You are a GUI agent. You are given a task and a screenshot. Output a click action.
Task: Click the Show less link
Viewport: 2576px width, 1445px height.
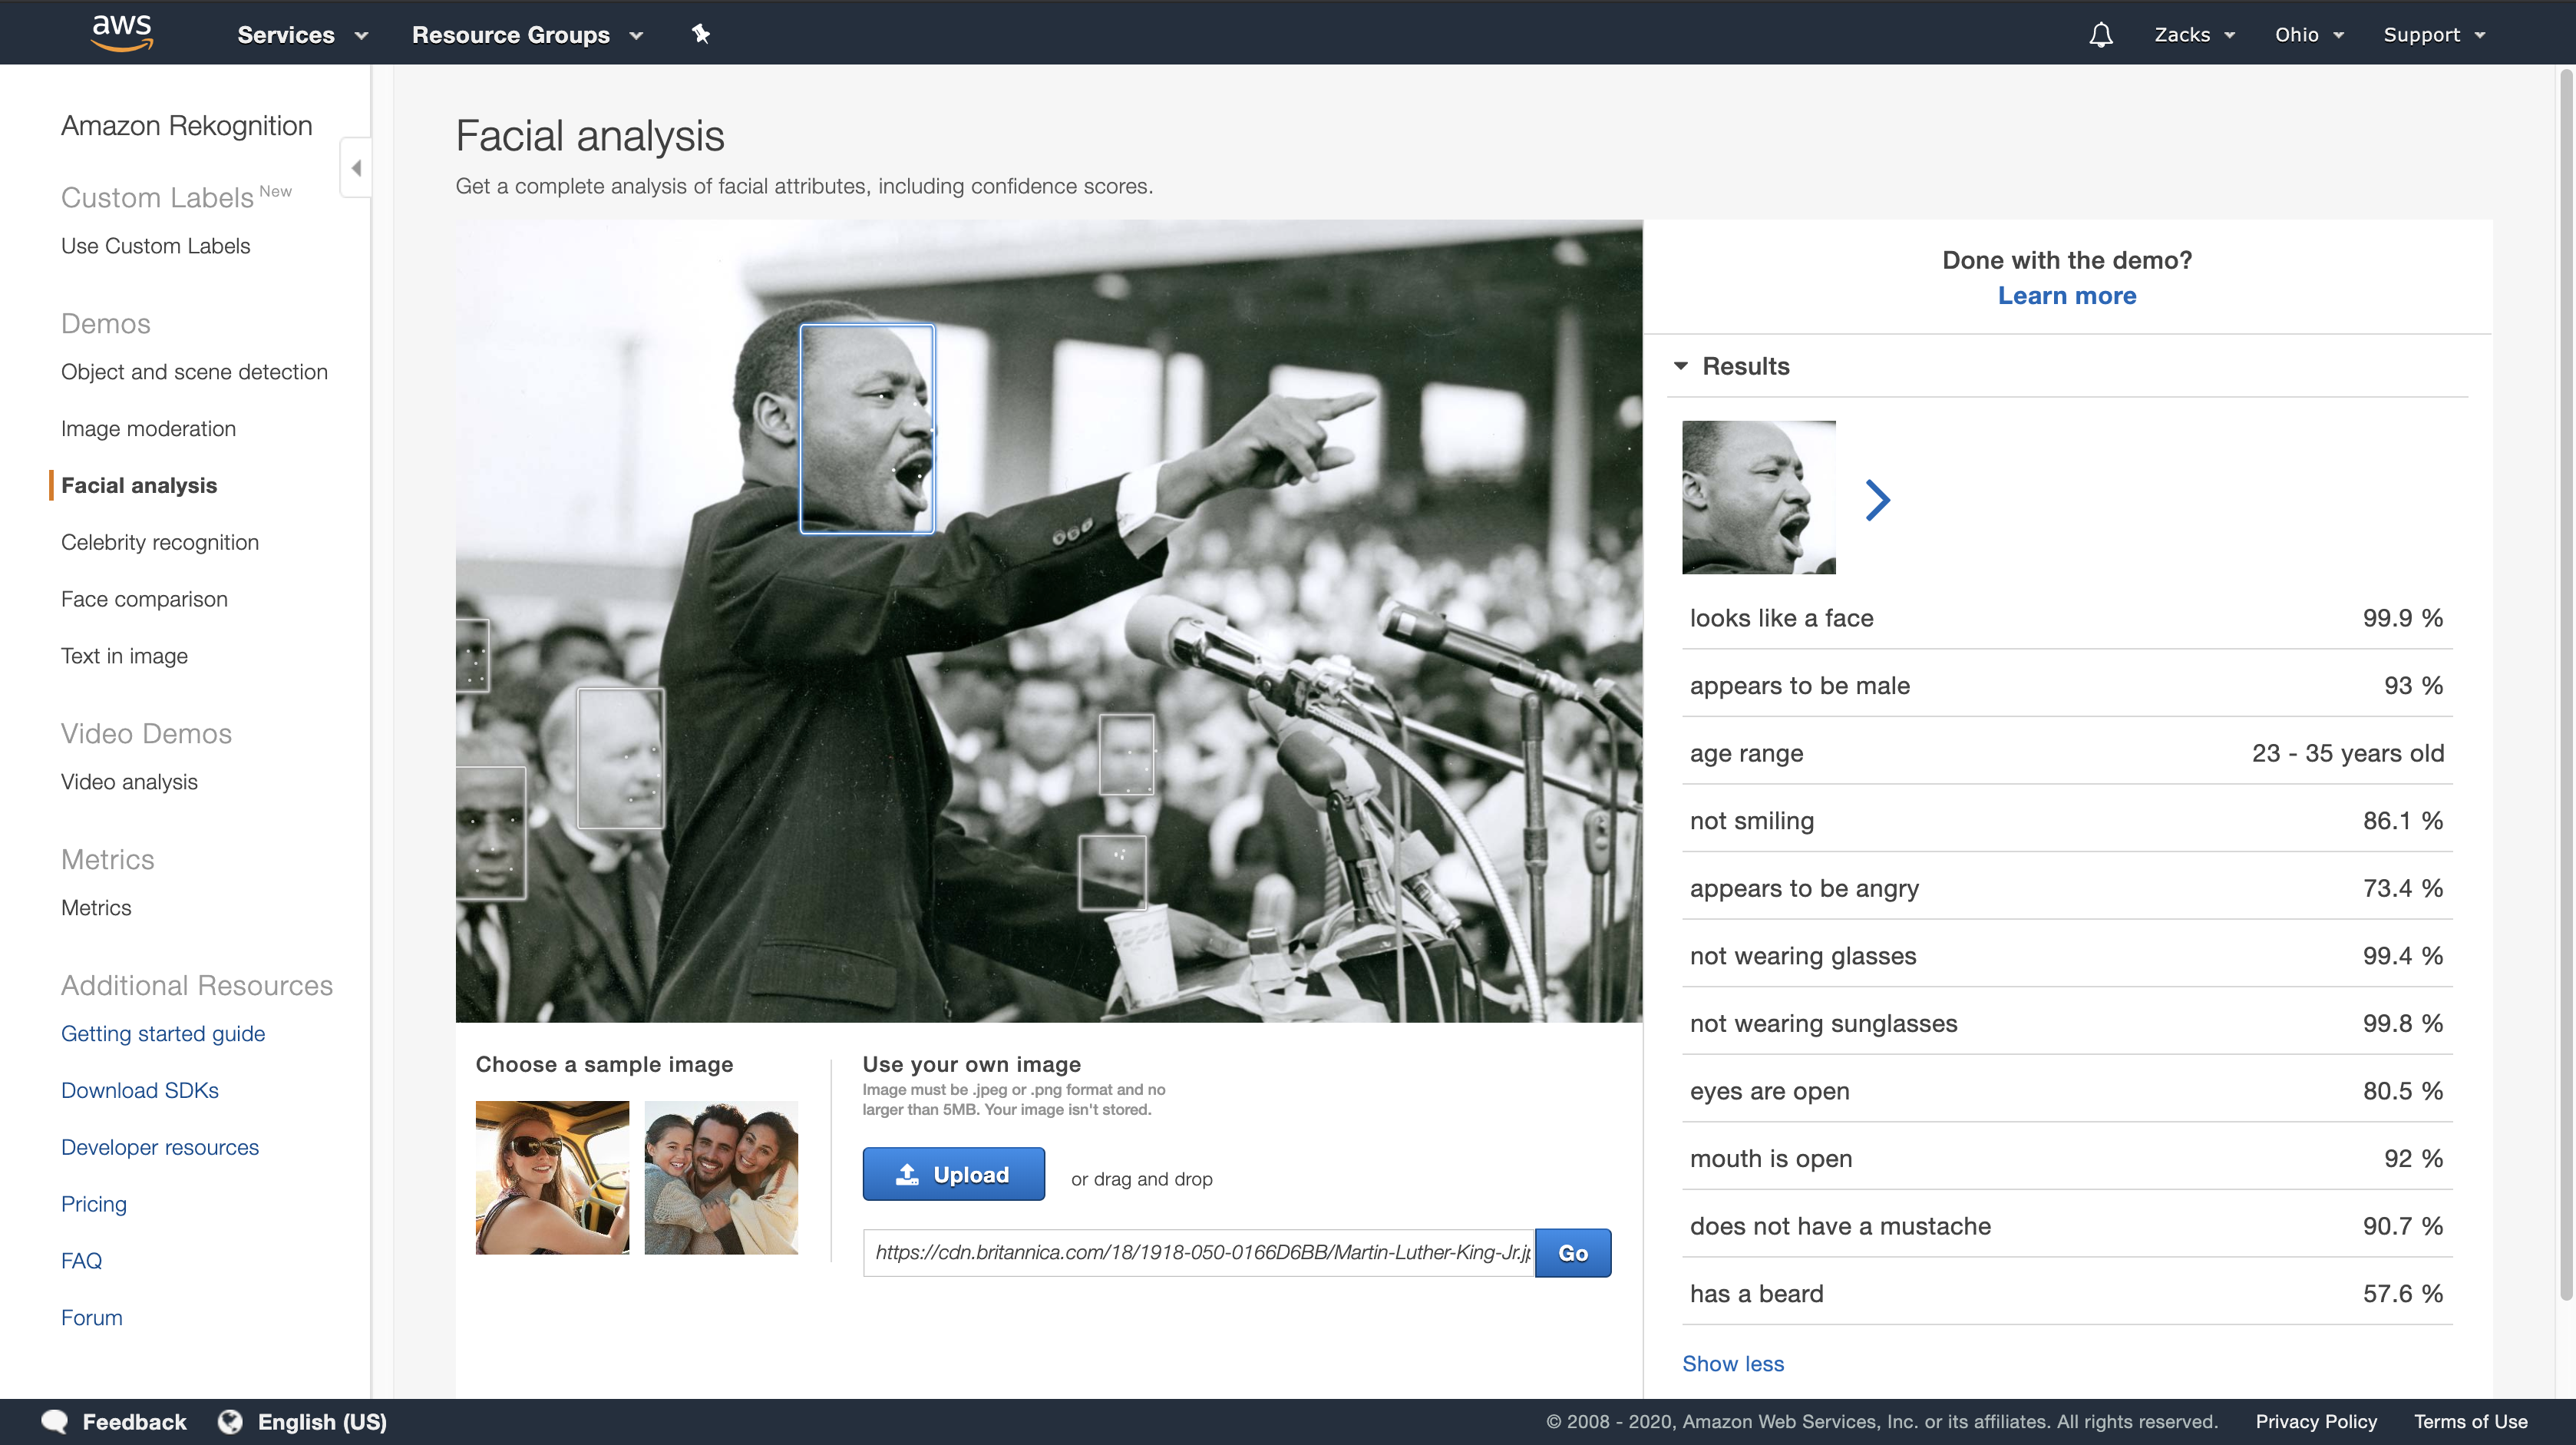[1733, 1363]
